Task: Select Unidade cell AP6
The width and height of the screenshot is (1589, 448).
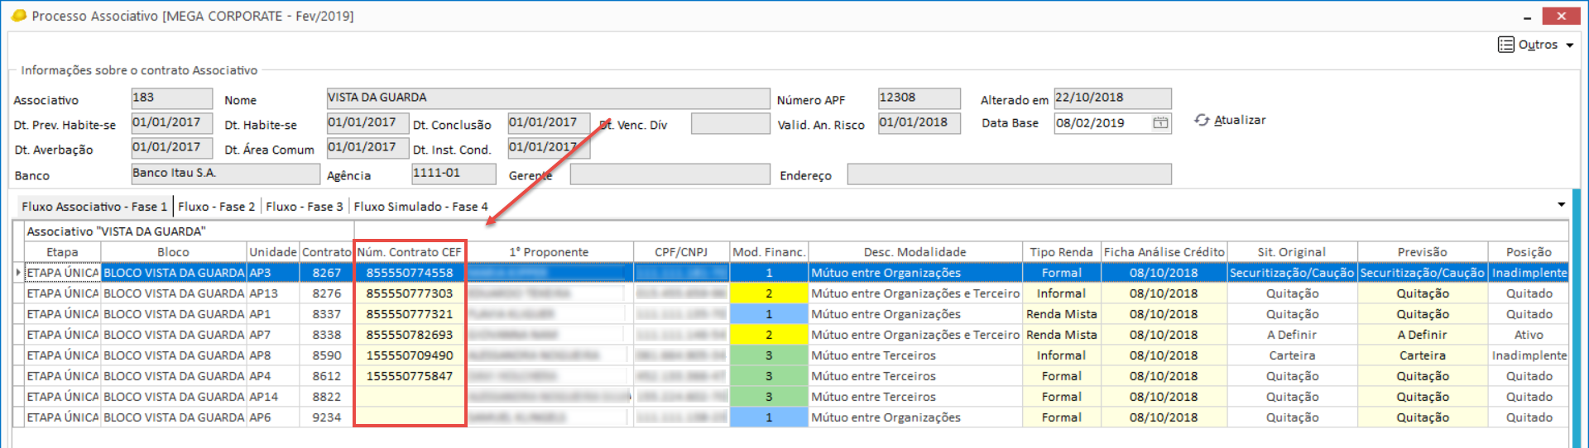Action: click(272, 417)
